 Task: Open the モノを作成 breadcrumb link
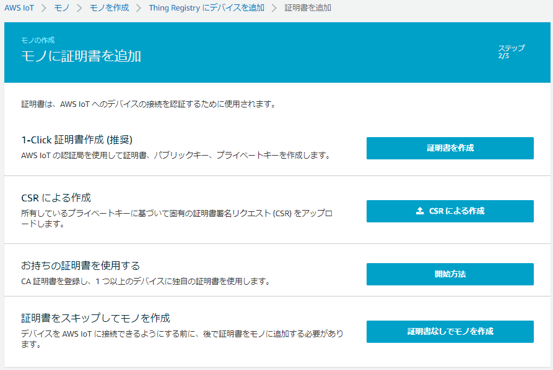click(x=110, y=8)
